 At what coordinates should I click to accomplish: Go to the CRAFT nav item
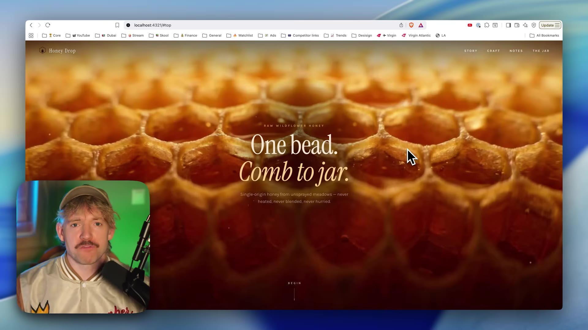pyautogui.click(x=493, y=51)
